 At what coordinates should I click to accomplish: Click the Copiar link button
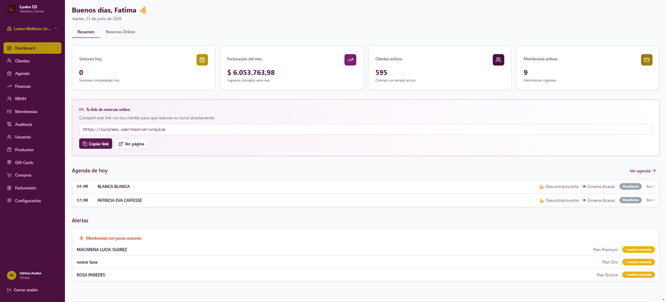[x=96, y=144]
